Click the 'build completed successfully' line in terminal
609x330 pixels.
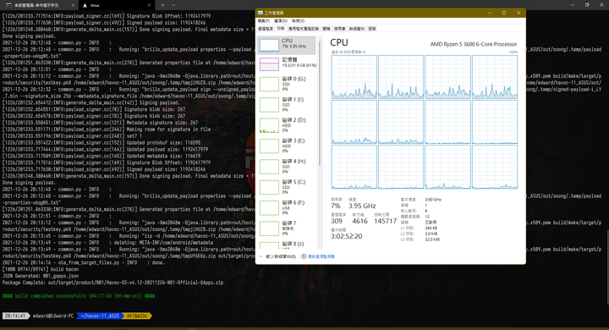pos(79,296)
